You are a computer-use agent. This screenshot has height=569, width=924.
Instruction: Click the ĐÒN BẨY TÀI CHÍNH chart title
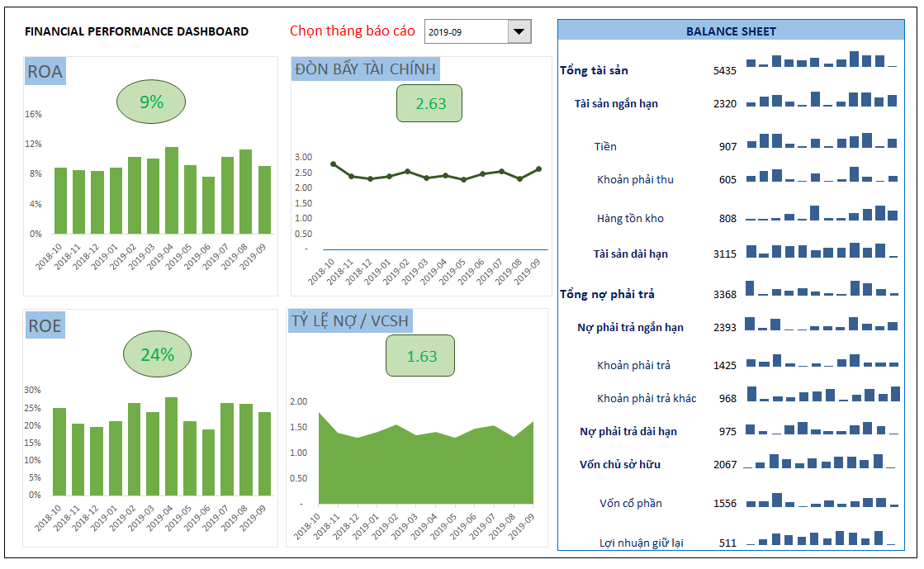tap(365, 69)
